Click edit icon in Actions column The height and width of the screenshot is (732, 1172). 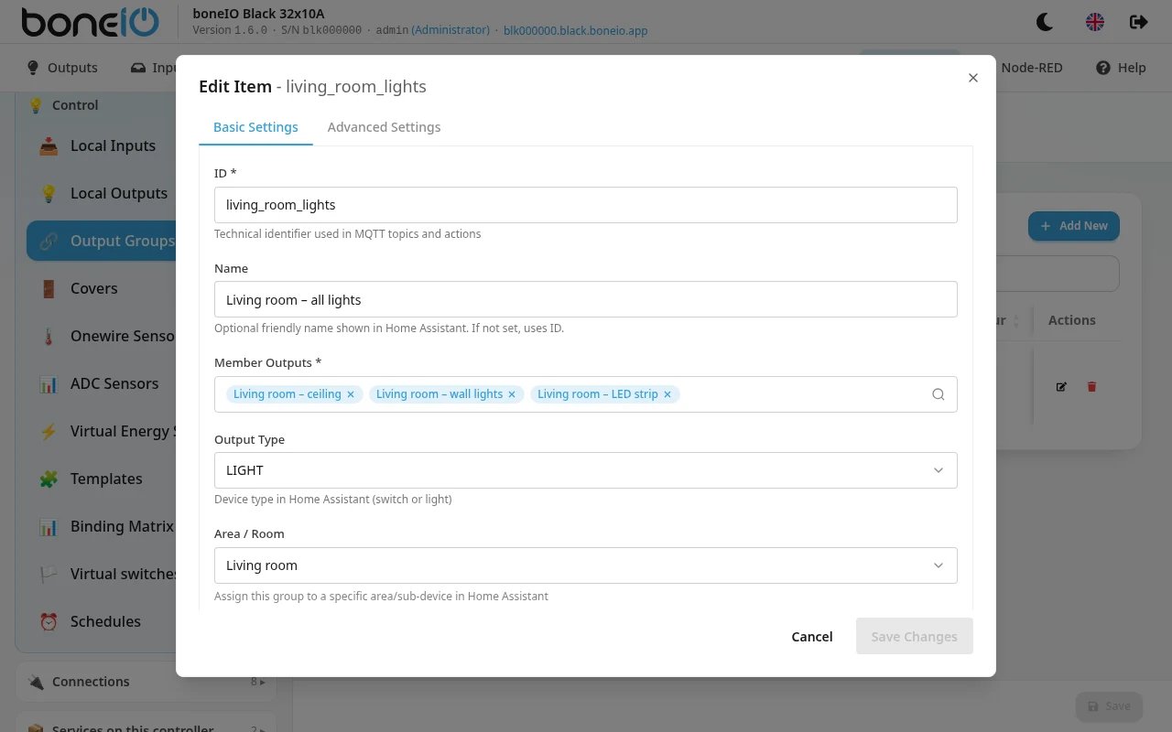[1061, 387]
